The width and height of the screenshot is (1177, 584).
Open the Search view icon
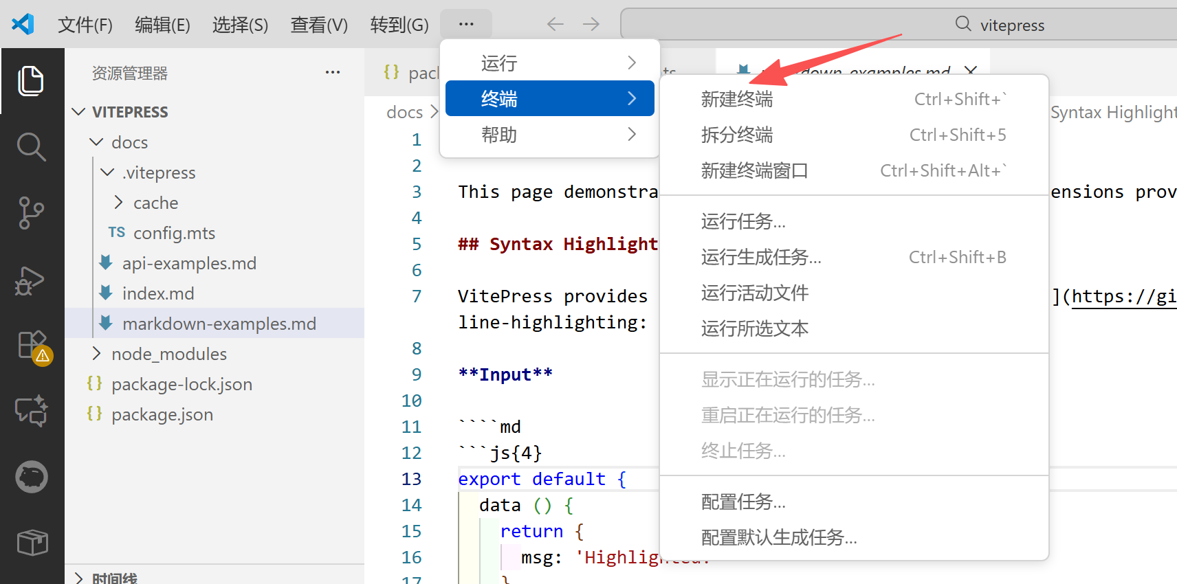point(31,146)
